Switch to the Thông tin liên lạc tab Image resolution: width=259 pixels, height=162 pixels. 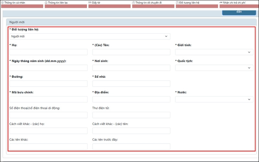tap(59, 3)
